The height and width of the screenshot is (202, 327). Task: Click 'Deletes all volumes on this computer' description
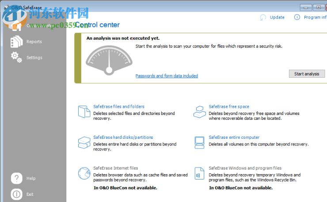point(259,144)
